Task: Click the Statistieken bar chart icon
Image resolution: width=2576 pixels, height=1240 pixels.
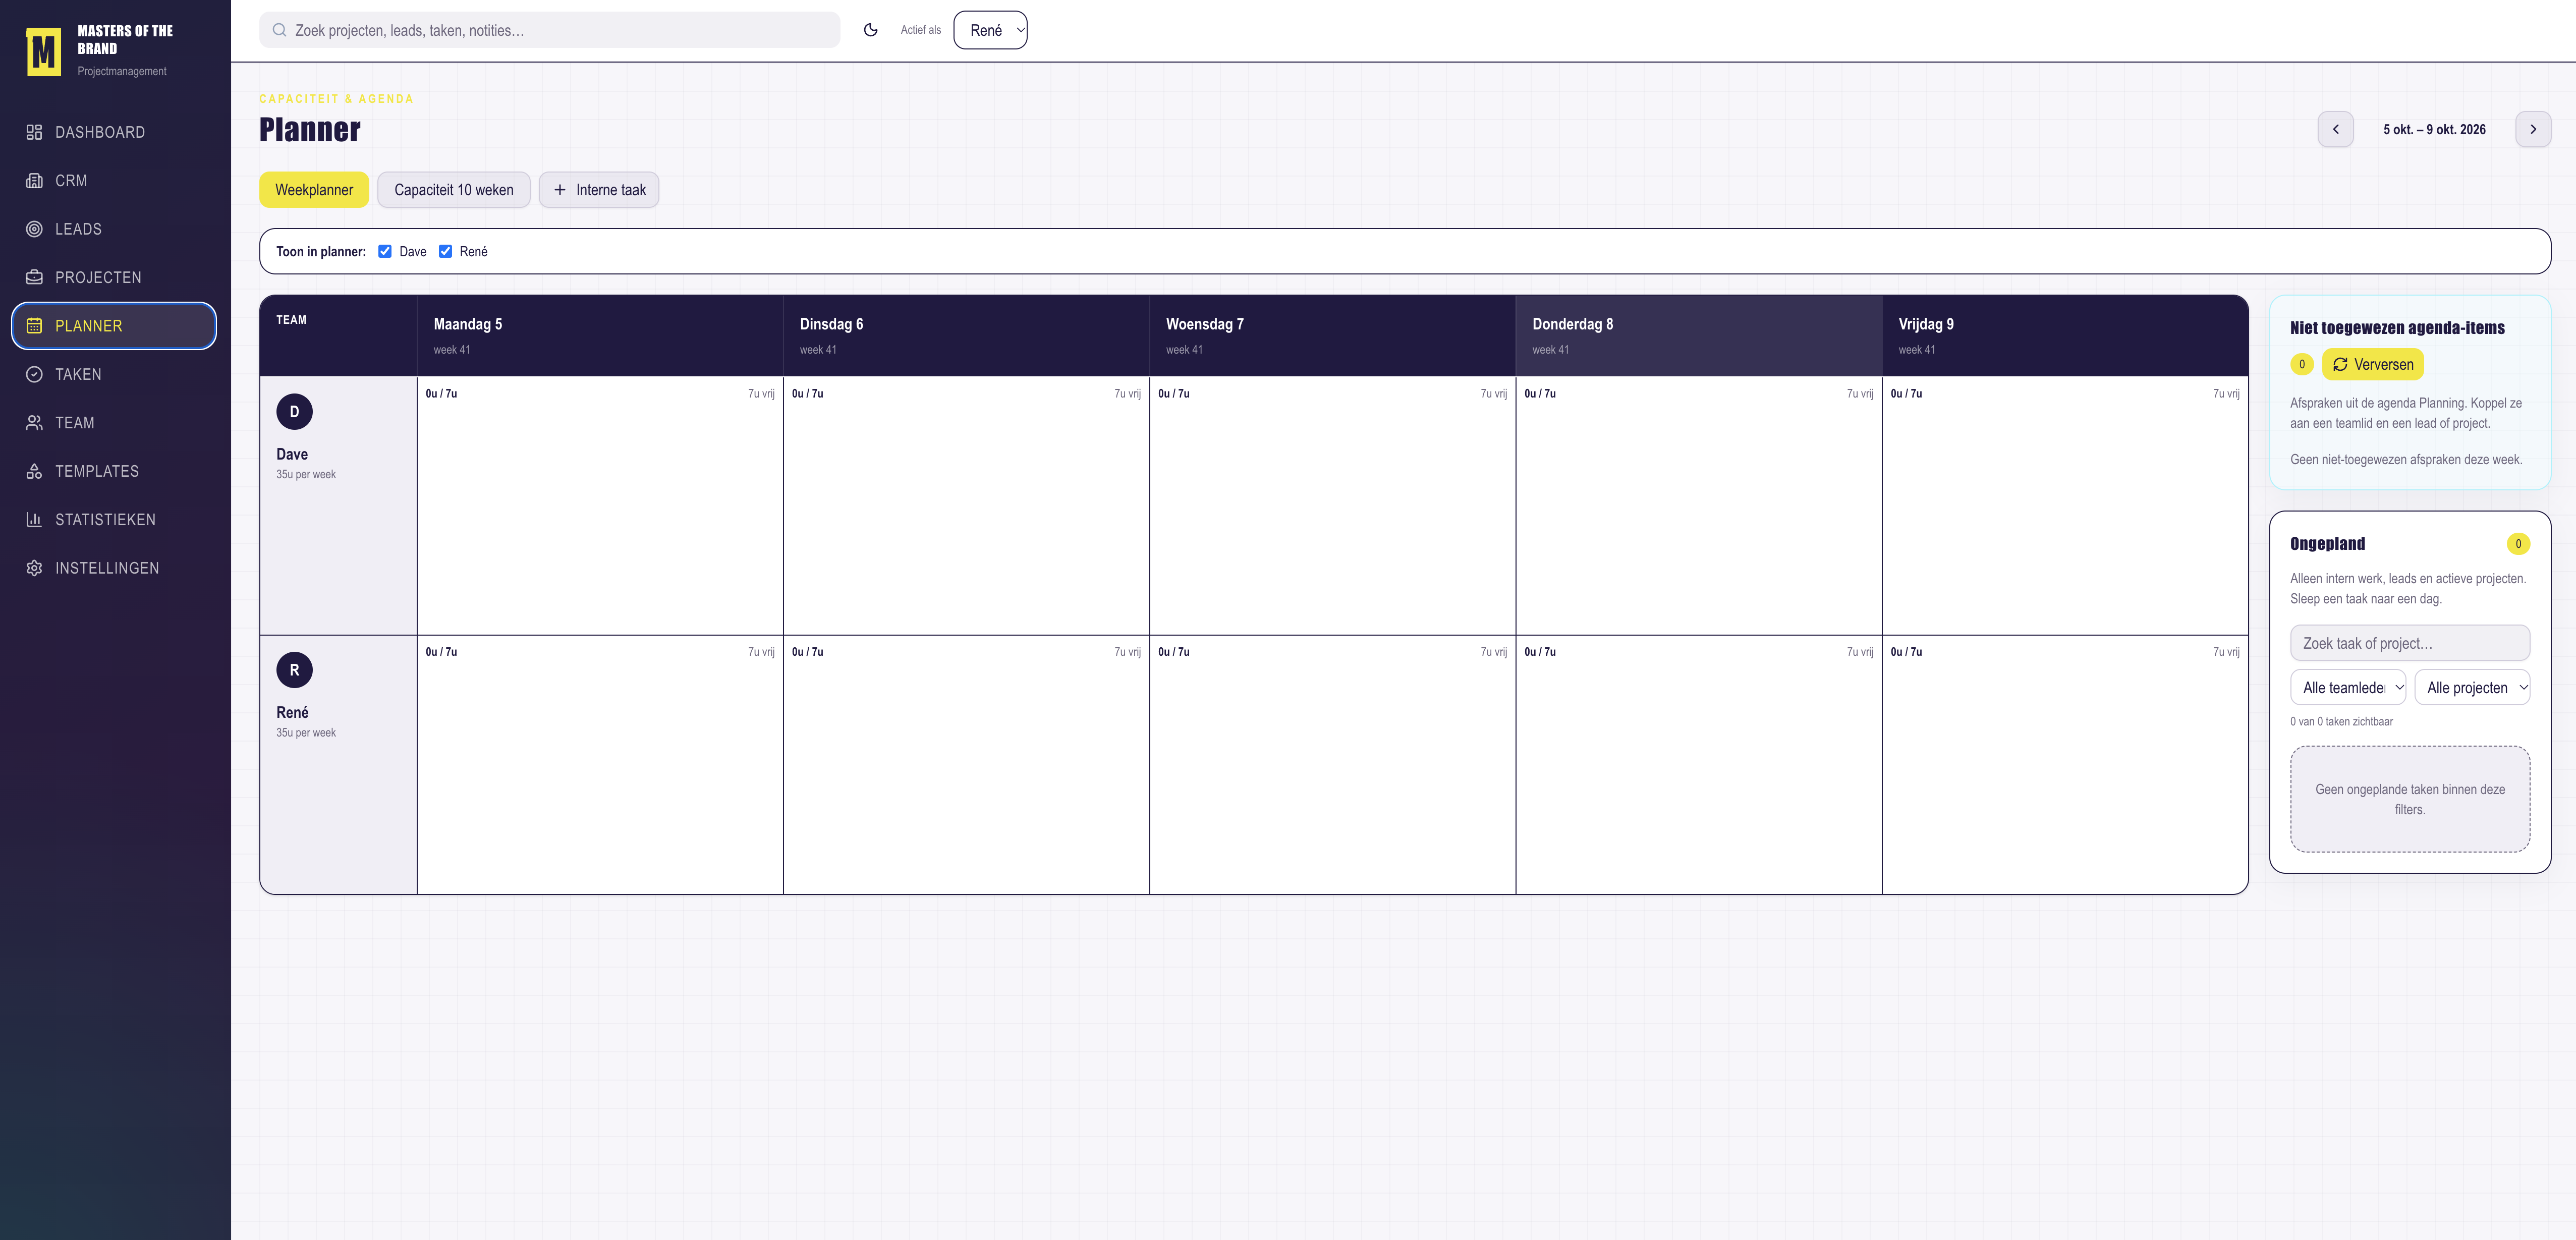Action: coord(34,520)
